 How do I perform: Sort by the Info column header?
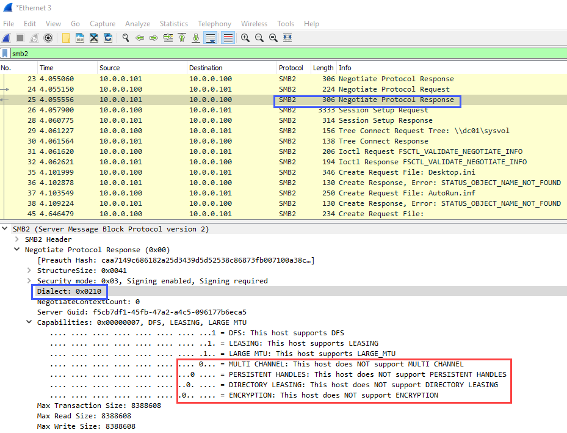tap(452, 68)
